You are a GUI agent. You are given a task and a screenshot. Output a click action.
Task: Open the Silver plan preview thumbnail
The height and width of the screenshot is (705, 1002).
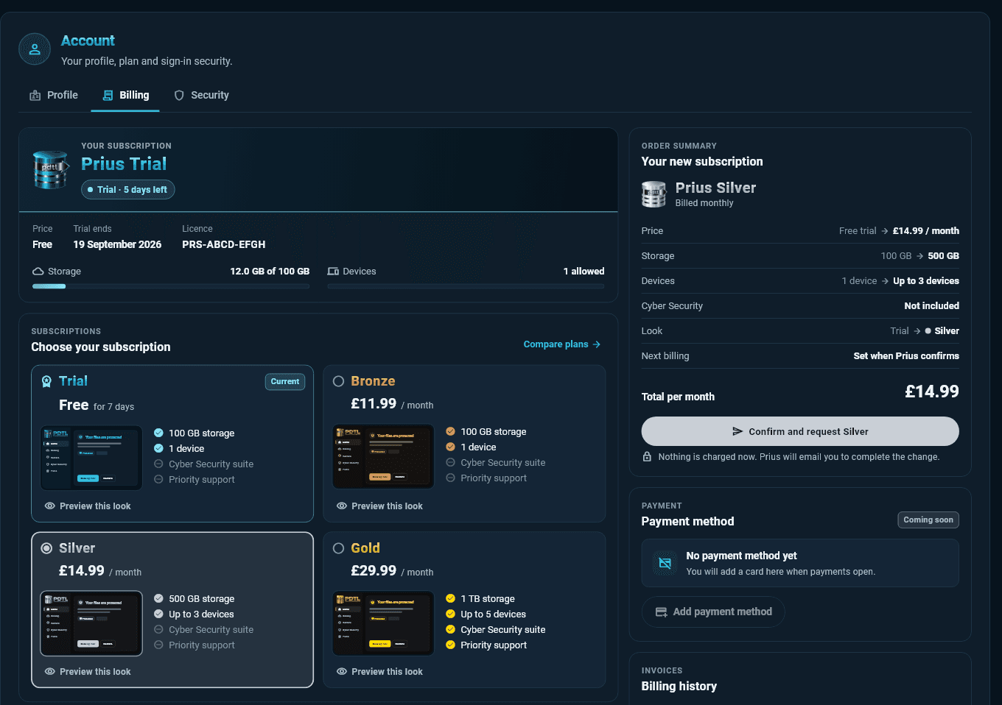pos(91,623)
